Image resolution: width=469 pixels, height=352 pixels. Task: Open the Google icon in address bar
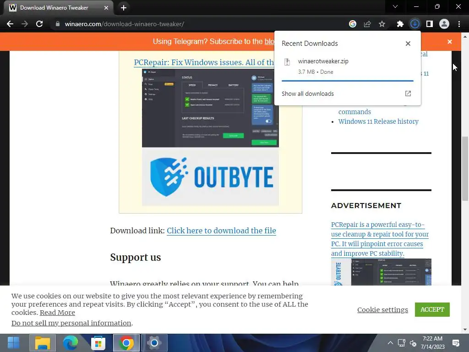pyautogui.click(x=353, y=24)
